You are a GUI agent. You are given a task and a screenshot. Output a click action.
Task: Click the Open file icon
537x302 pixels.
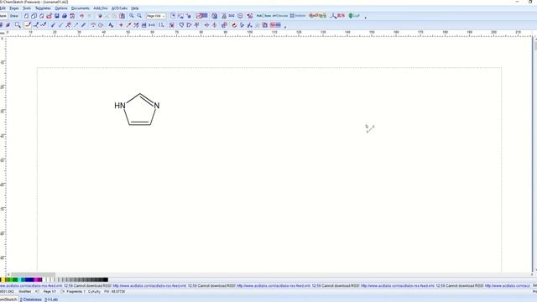pos(49,16)
